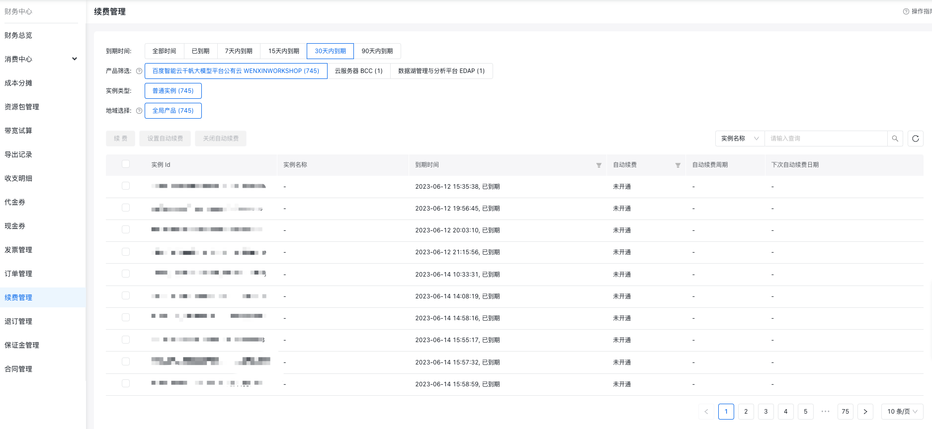The width and height of the screenshot is (932, 429).
Task: Select the 7天内到期 filter
Action: (239, 51)
